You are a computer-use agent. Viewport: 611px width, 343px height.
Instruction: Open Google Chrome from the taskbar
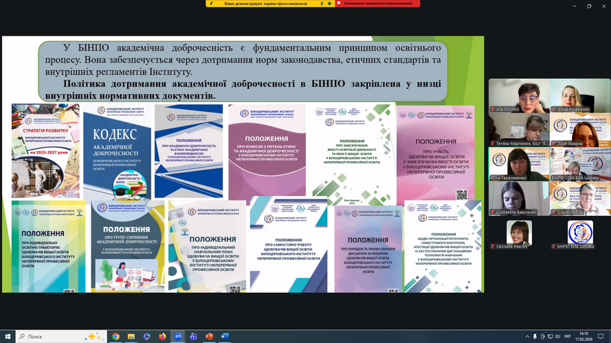[x=115, y=337]
